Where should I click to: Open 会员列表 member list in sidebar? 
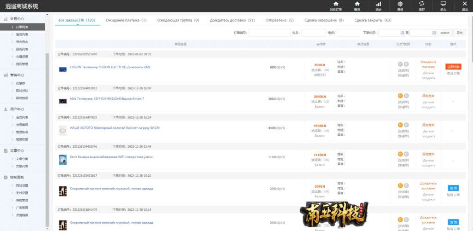coord(22,117)
